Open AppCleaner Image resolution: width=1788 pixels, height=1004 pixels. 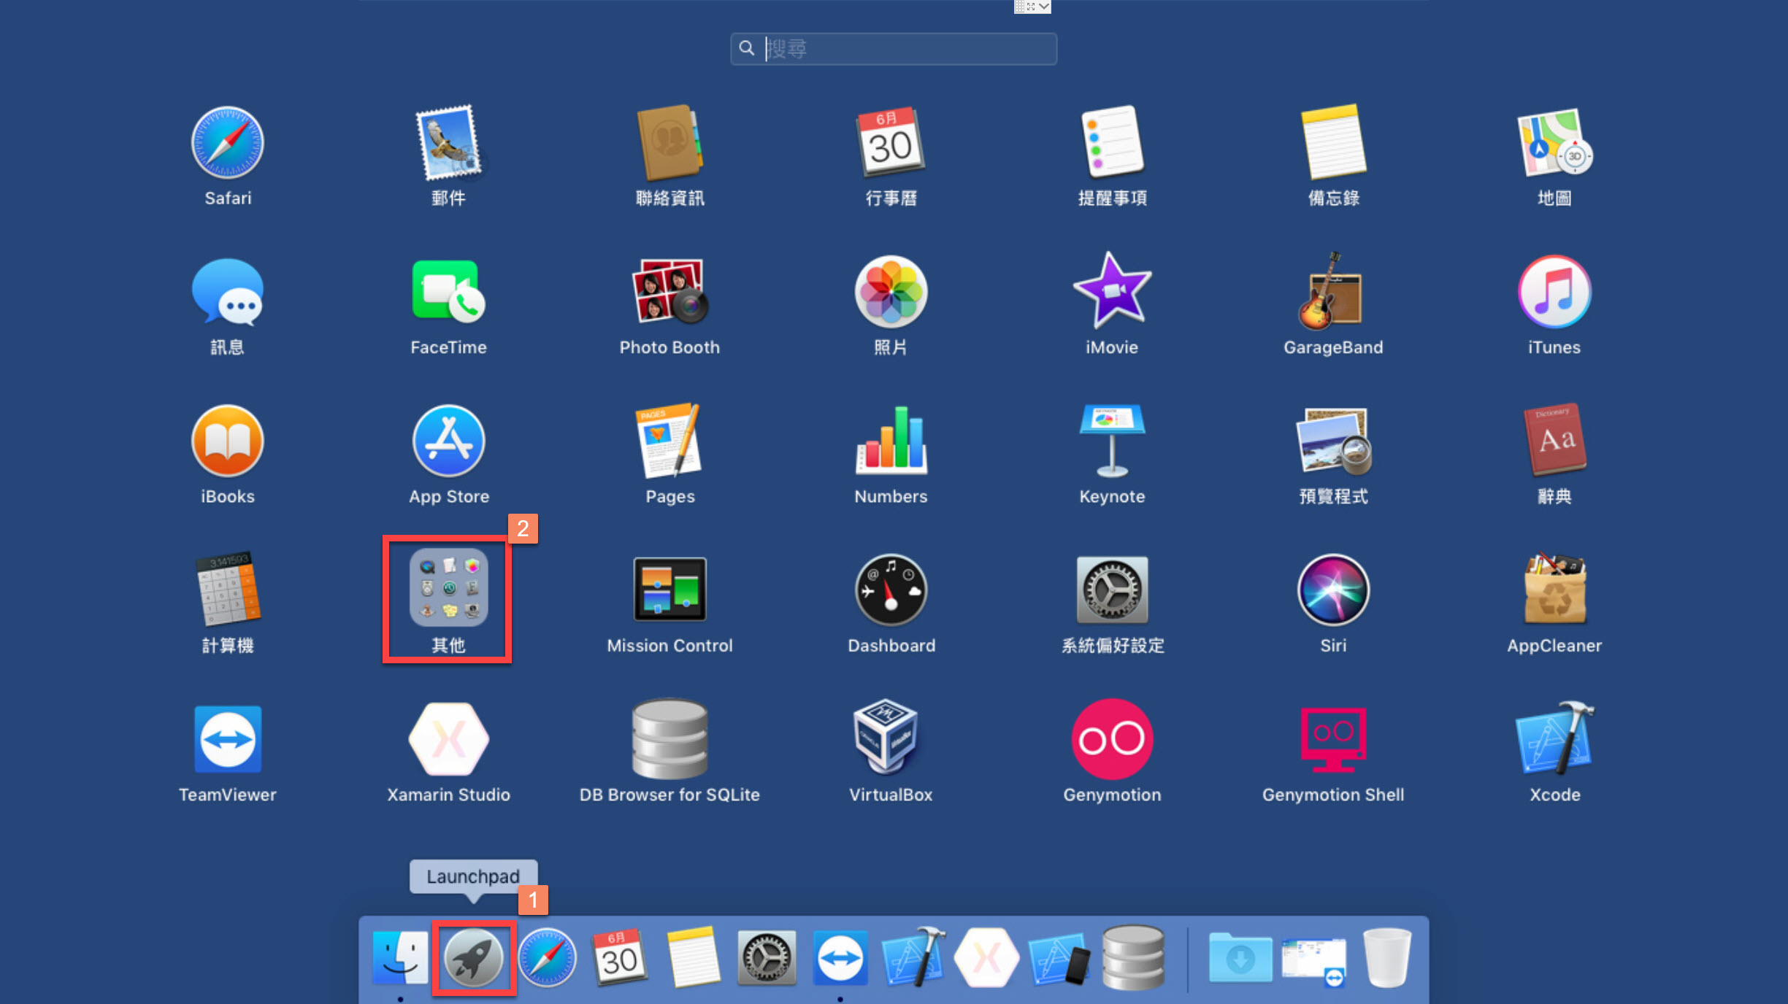[x=1554, y=590]
